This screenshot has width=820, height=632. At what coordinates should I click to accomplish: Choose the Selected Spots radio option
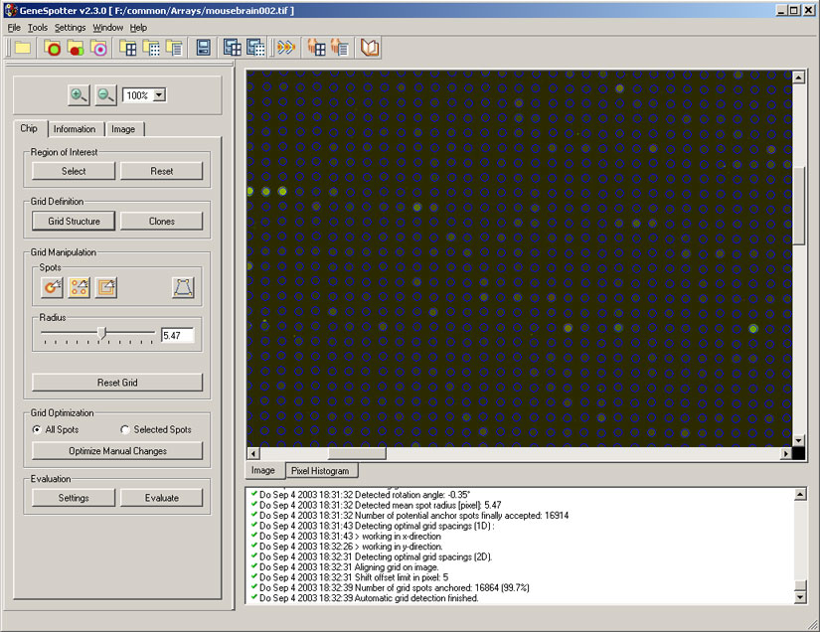(x=125, y=429)
